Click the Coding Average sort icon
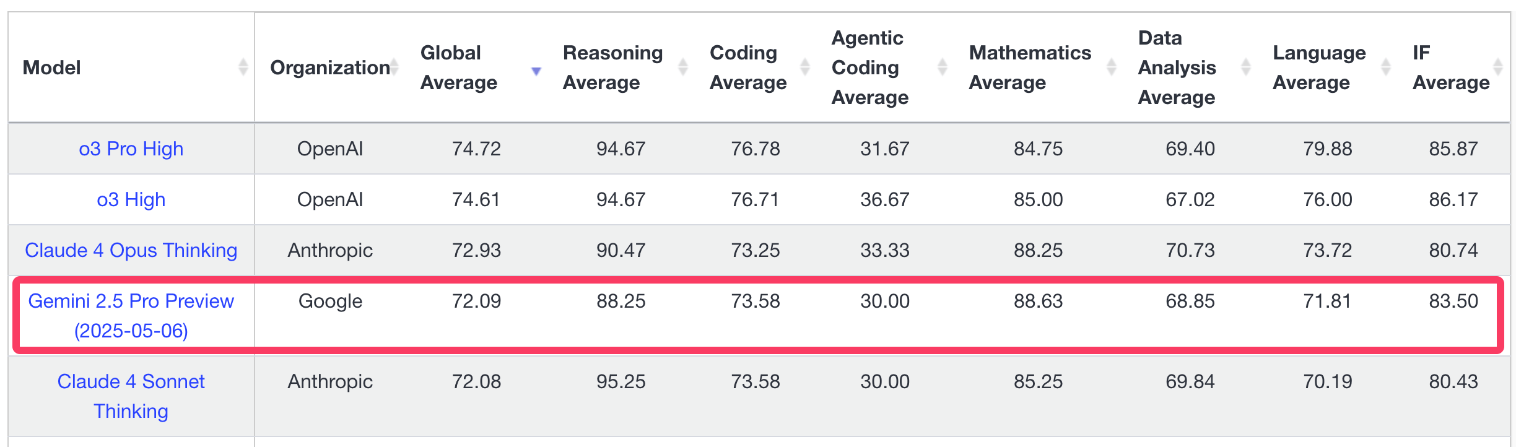The image size is (1516, 447). tap(805, 67)
